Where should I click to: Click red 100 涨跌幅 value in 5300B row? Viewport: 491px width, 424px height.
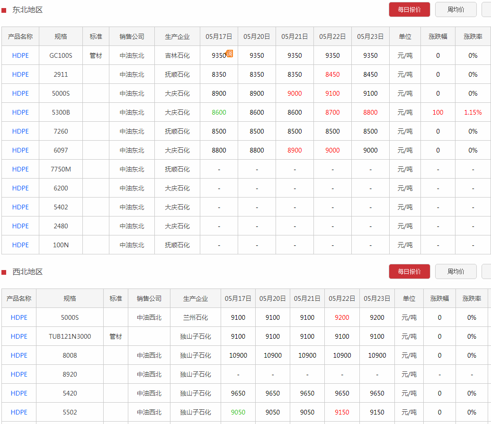438,112
